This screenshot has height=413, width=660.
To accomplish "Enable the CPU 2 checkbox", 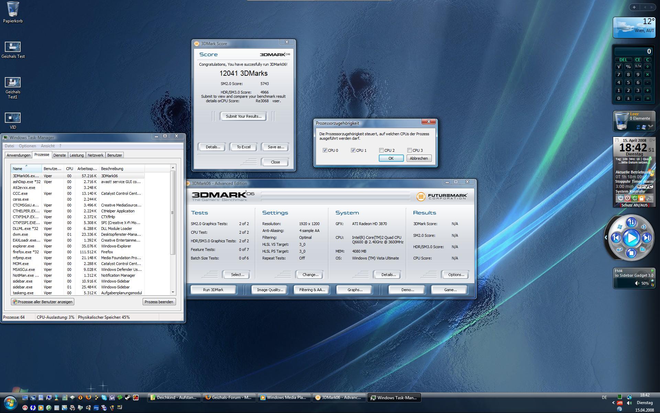I will [381, 150].
